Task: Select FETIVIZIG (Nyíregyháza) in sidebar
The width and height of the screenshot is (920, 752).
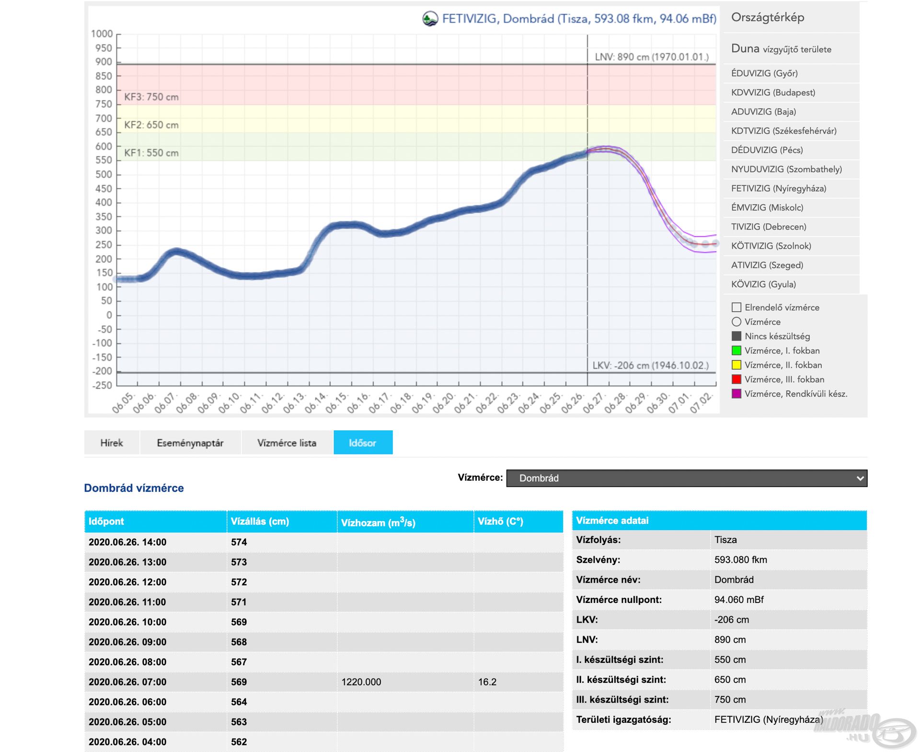Action: pos(779,188)
